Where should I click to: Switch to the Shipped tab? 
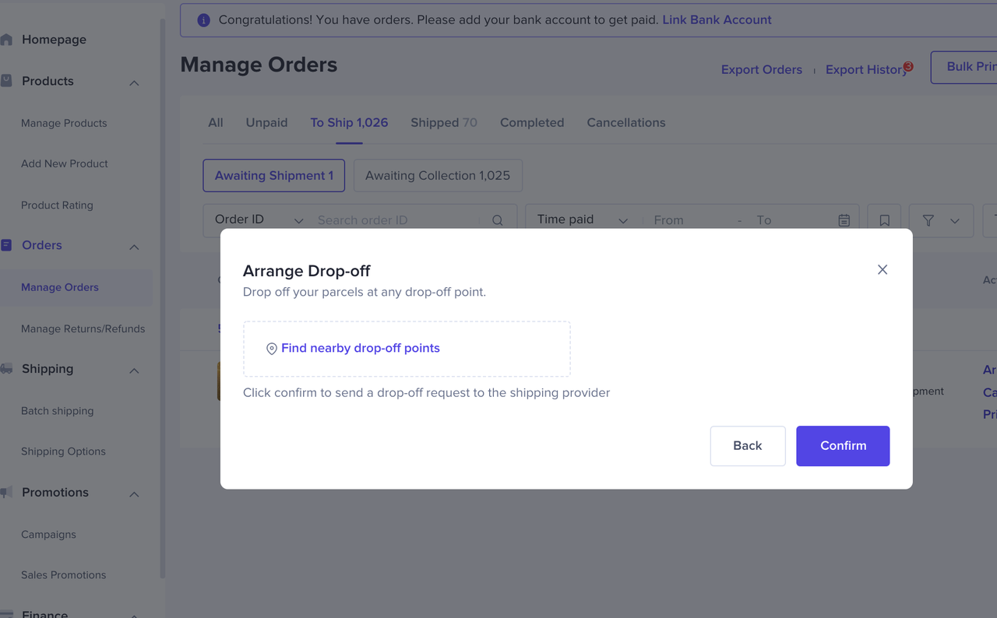(x=443, y=122)
